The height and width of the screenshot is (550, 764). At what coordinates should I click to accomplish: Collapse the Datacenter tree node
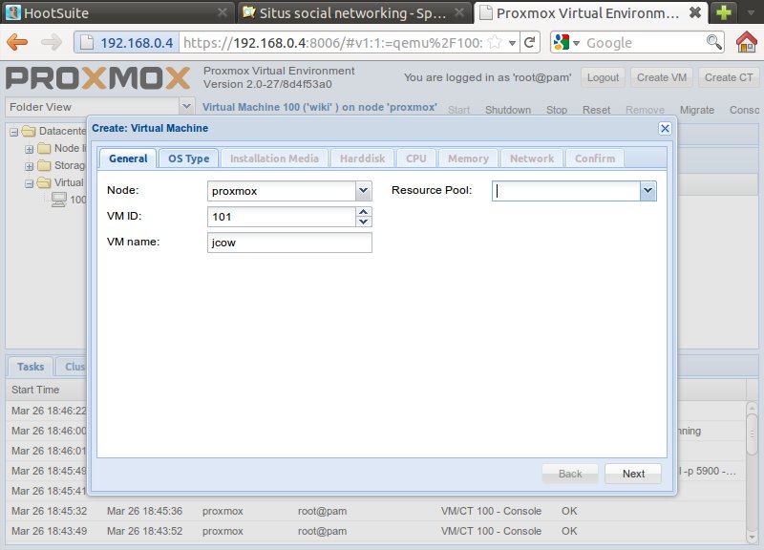click(14, 131)
